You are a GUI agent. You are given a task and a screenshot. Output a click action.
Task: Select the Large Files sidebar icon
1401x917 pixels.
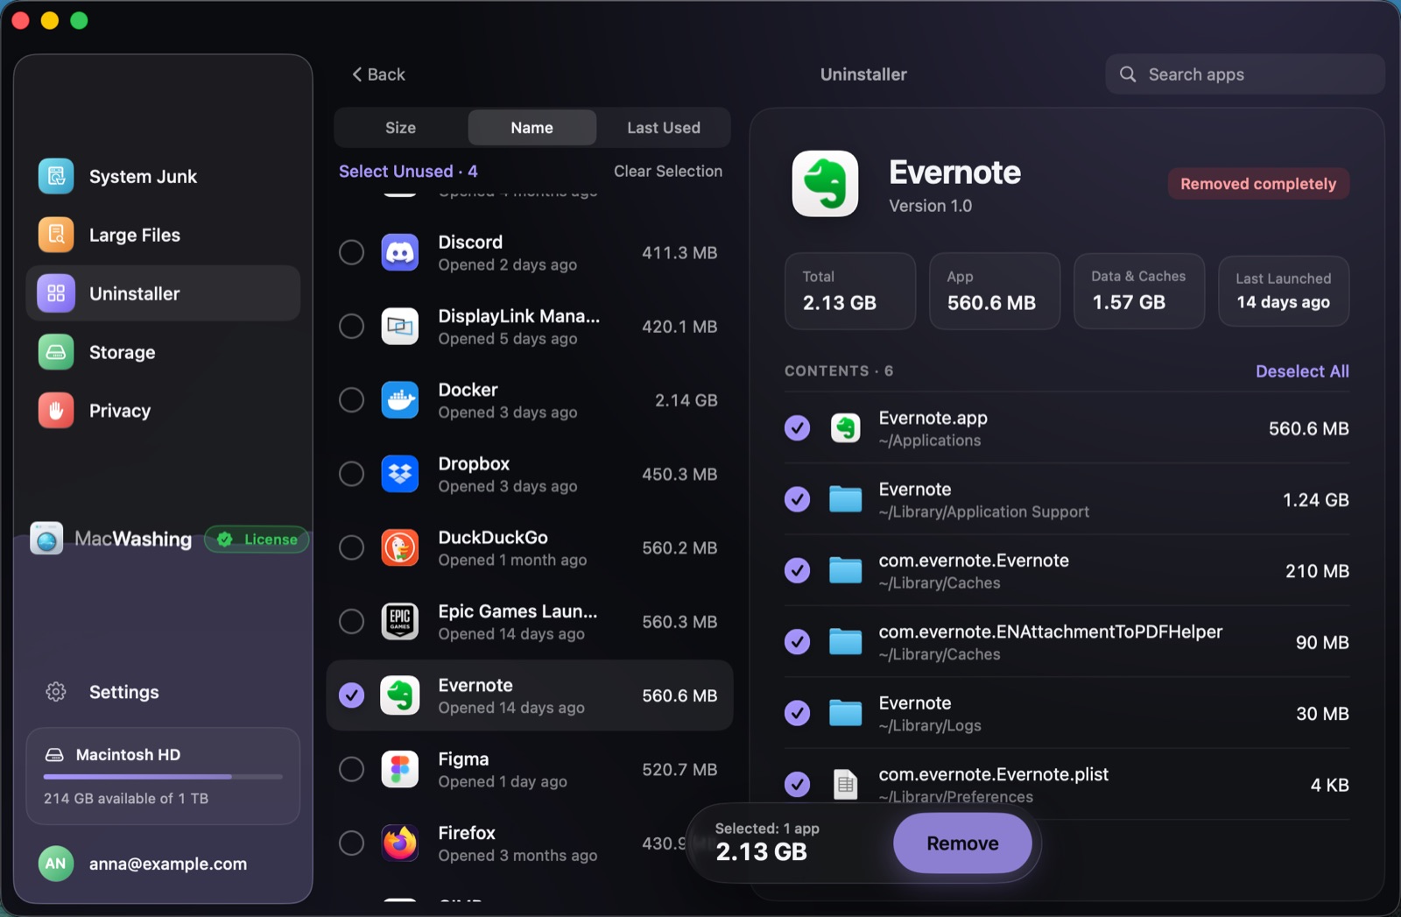(56, 235)
